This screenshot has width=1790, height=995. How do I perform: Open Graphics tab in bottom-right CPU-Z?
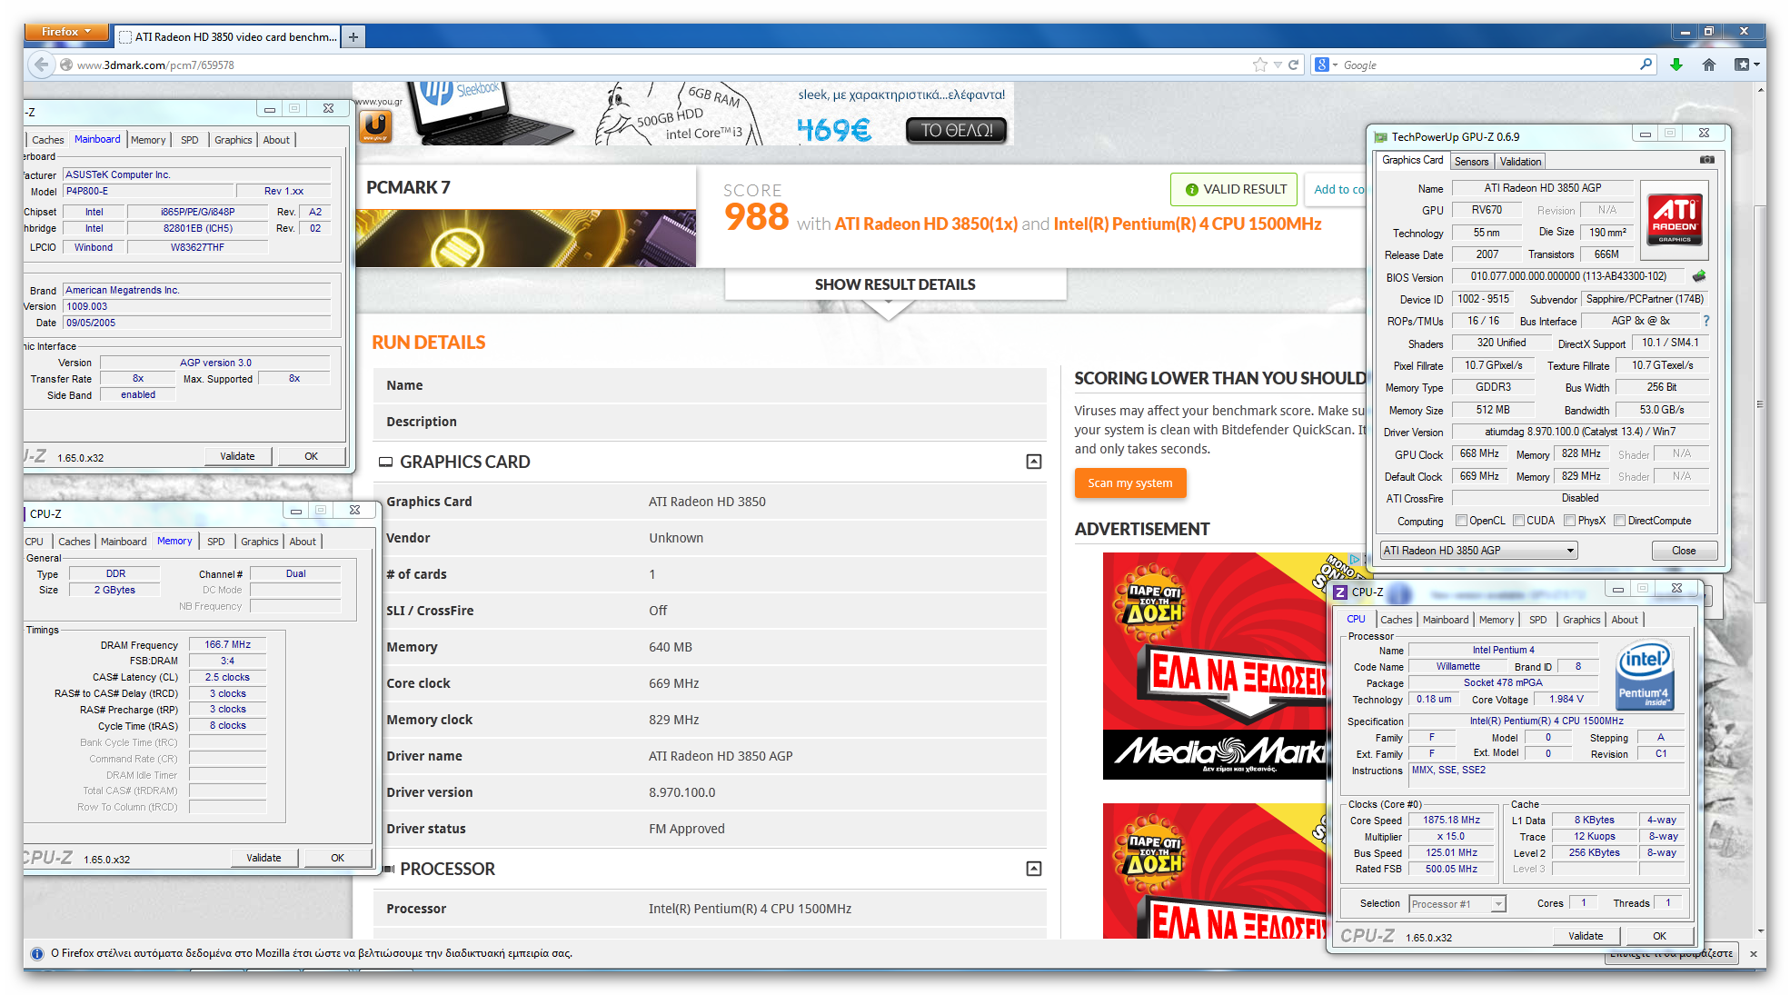1581,620
